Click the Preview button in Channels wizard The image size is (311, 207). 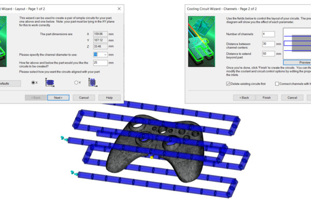(x=297, y=63)
